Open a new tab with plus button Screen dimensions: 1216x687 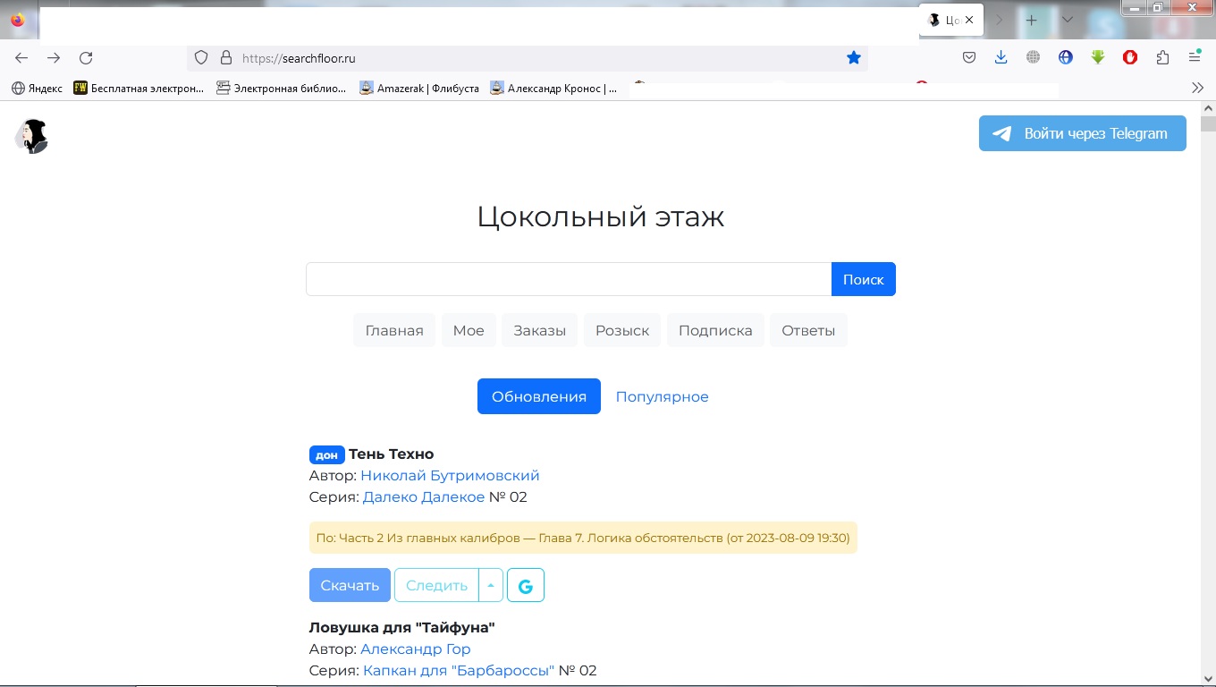click(1031, 20)
